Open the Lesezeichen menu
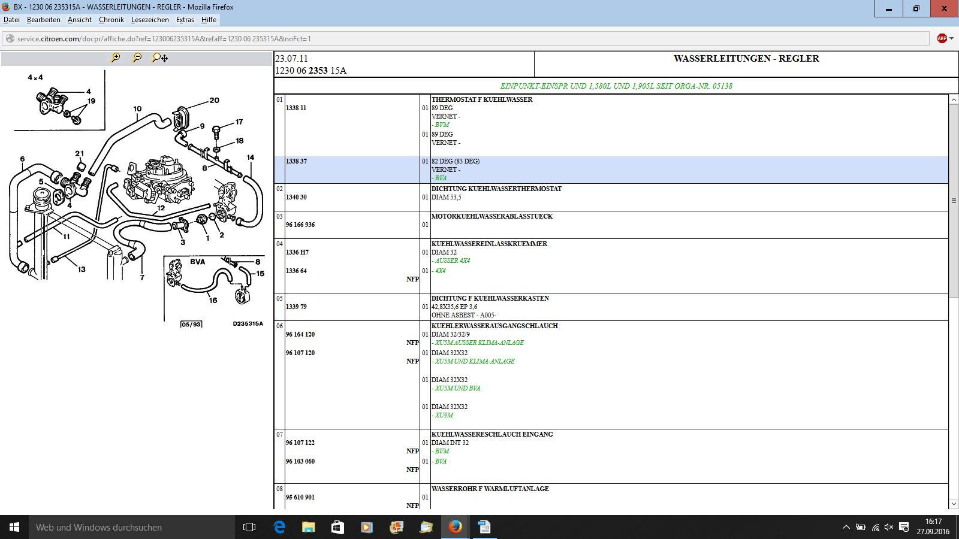 (x=150, y=20)
